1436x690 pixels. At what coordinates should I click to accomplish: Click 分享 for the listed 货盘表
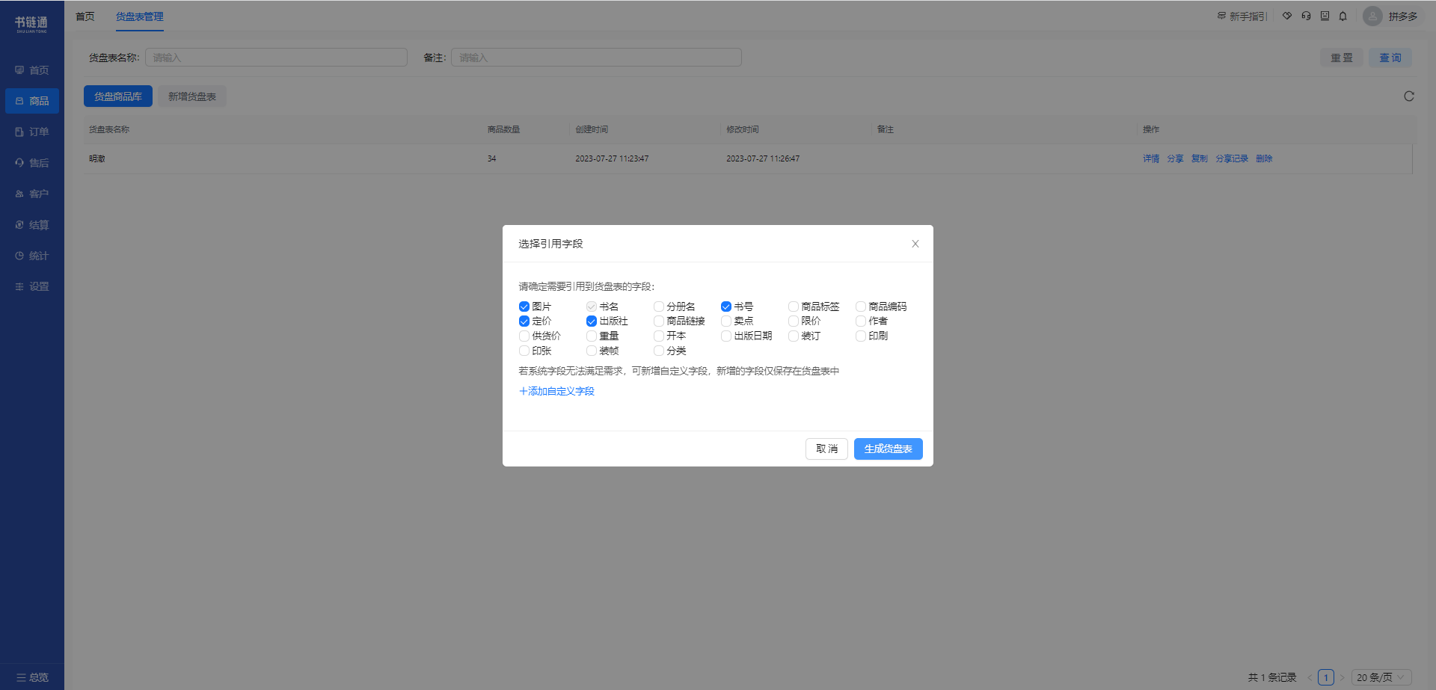(x=1176, y=158)
